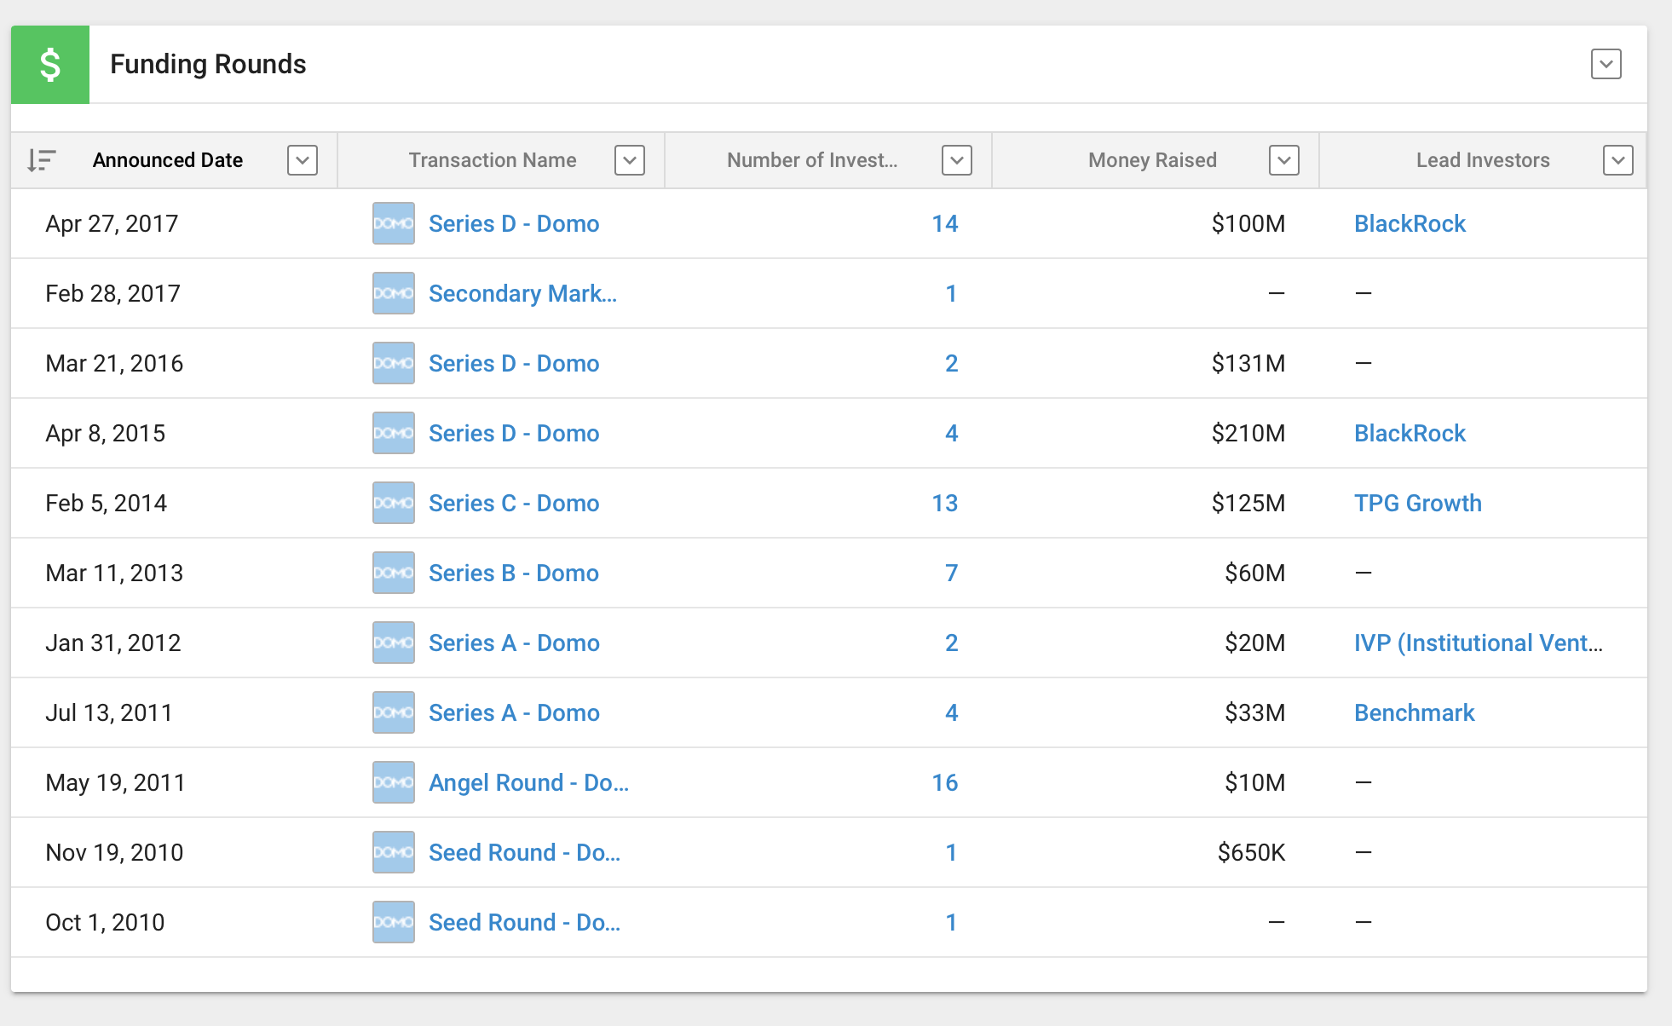Open the Benchmark investor link
The width and height of the screenshot is (1672, 1026).
tap(1415, 712)
